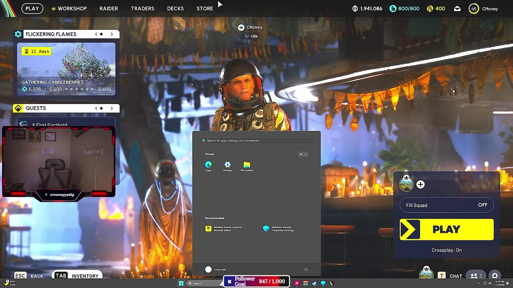Screen dimensions: 513x288
Task: Toggle Fill Squad OFF switch
Action: click(x=446, y=205)
